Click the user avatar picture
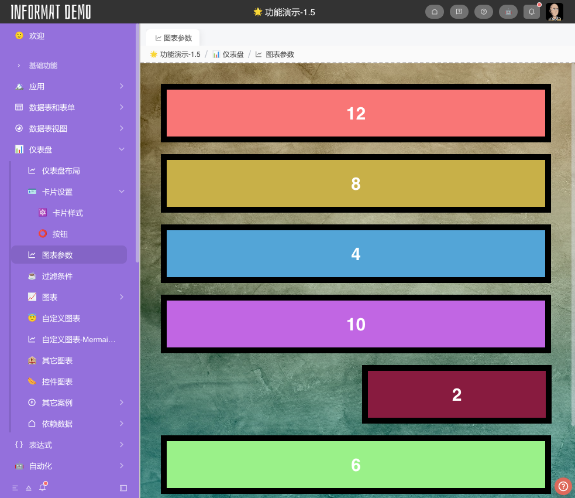 point(554,12)
